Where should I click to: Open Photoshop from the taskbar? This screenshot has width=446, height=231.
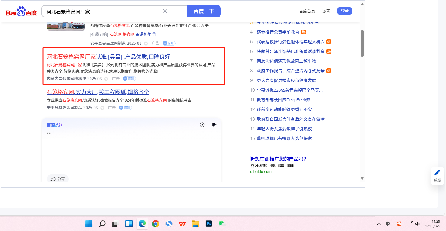(x=209, y=224)
